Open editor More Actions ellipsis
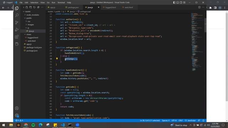Viewport: 228px width, 128px height. pyautogui.click(x=203, y=7)
